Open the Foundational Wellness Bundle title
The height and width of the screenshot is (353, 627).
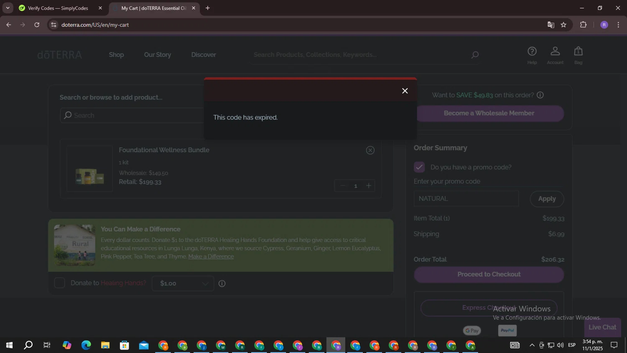(164, 150)
